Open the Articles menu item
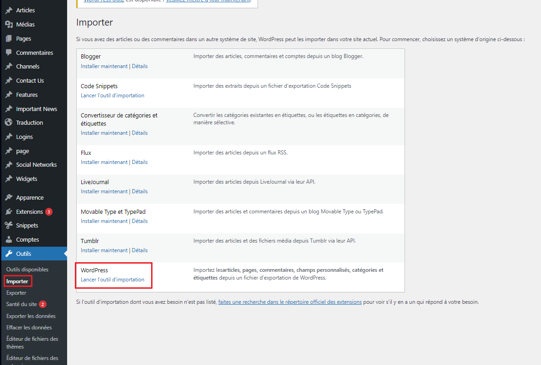The width and height of the screenshot is (541, 365). coord(25,10)
